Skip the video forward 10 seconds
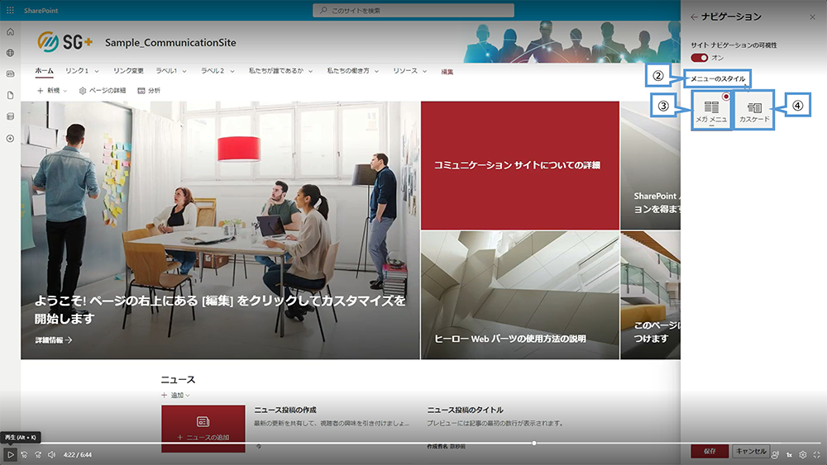The image size is (827, 465). point(38,454)
